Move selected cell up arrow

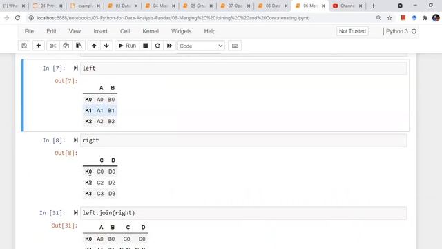(x=94, y=46)
